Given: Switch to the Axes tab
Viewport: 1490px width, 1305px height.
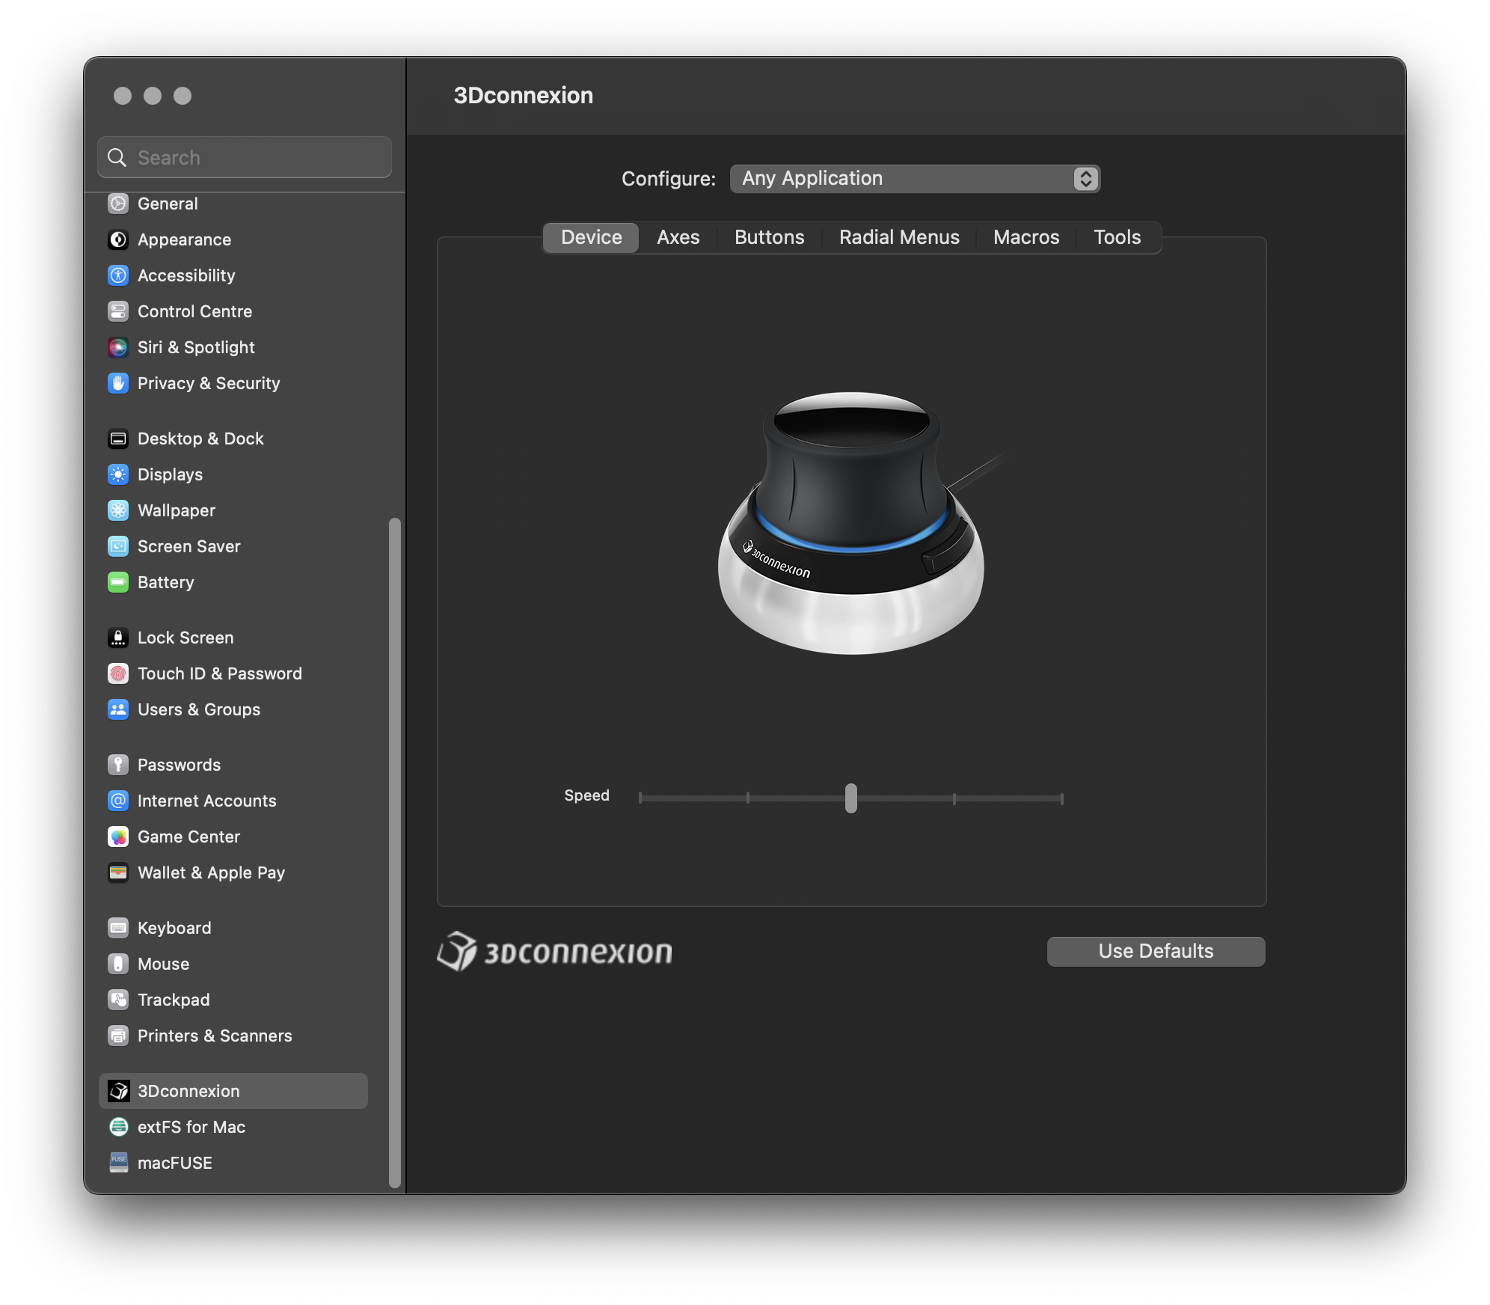Looking at the screenshot, I should (678, 237).
